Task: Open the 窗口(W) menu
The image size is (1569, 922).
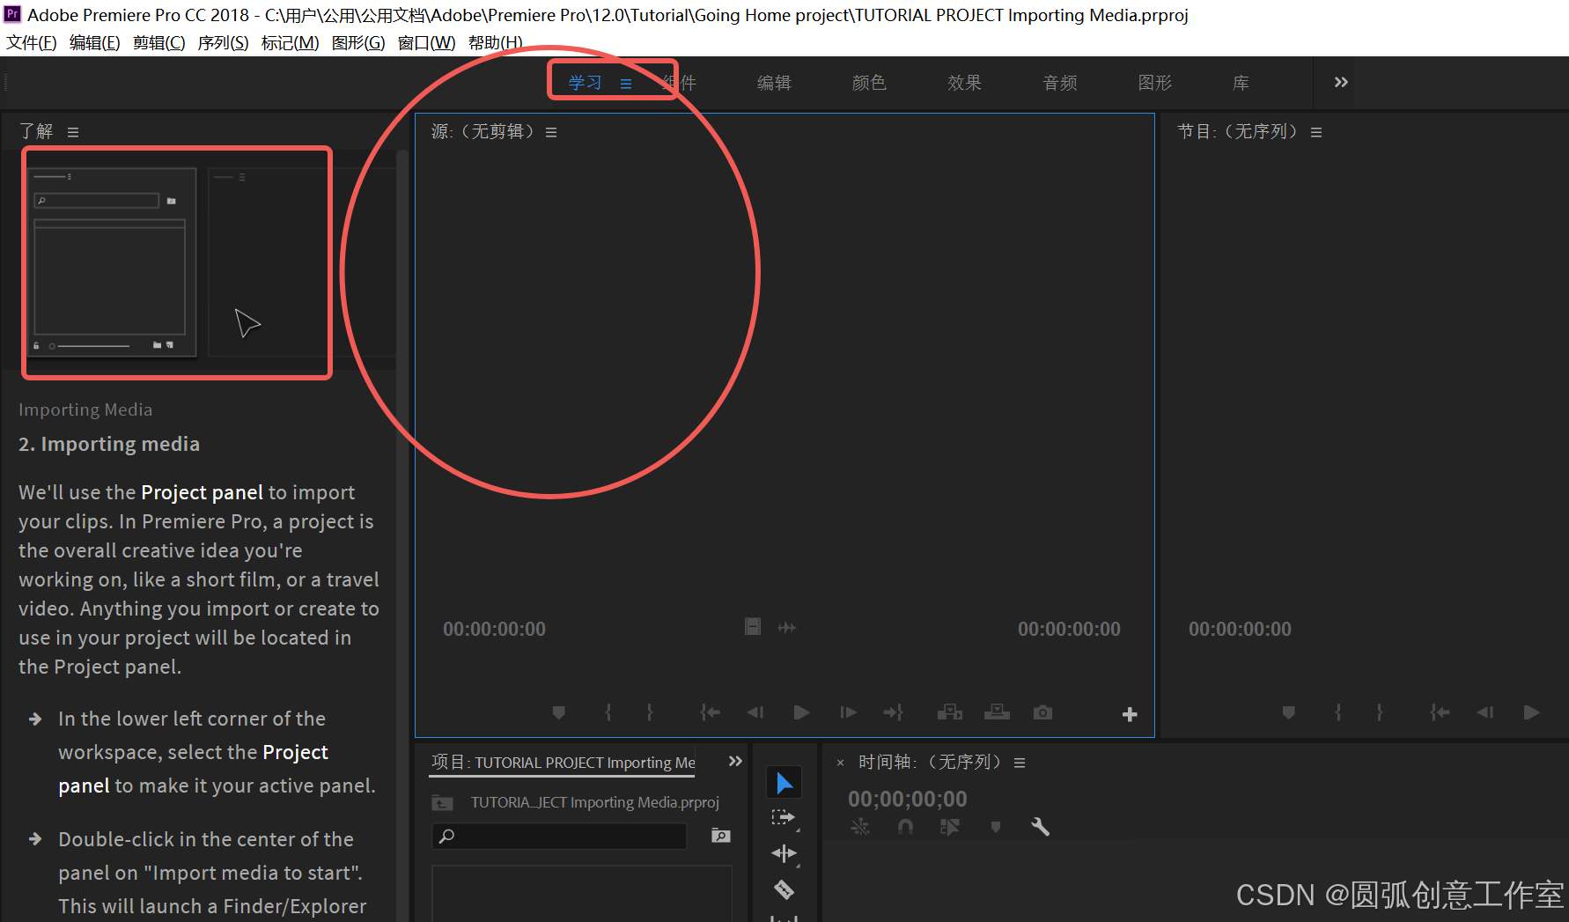Action: pos(427,42)
